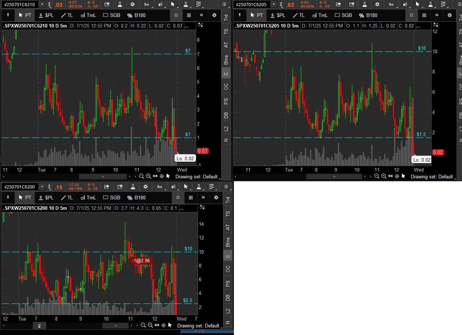This screenshot has height=335, width=462.
Task: Zoom out on the C6205 chart
Action: [x=377, y=176]
